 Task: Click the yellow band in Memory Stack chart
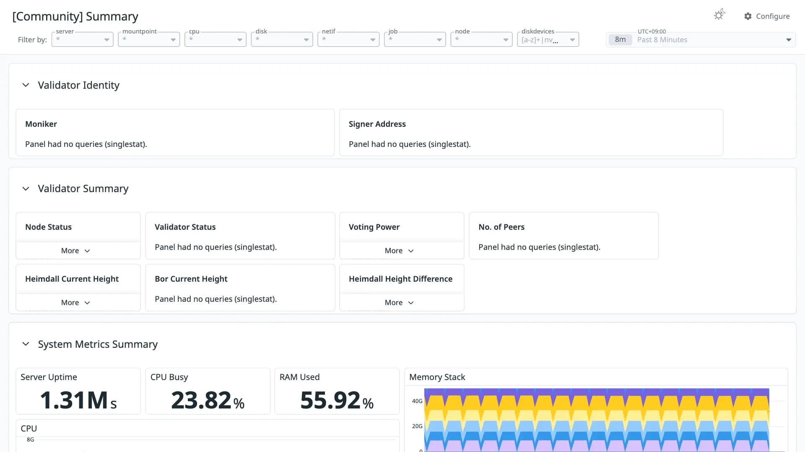597,403
